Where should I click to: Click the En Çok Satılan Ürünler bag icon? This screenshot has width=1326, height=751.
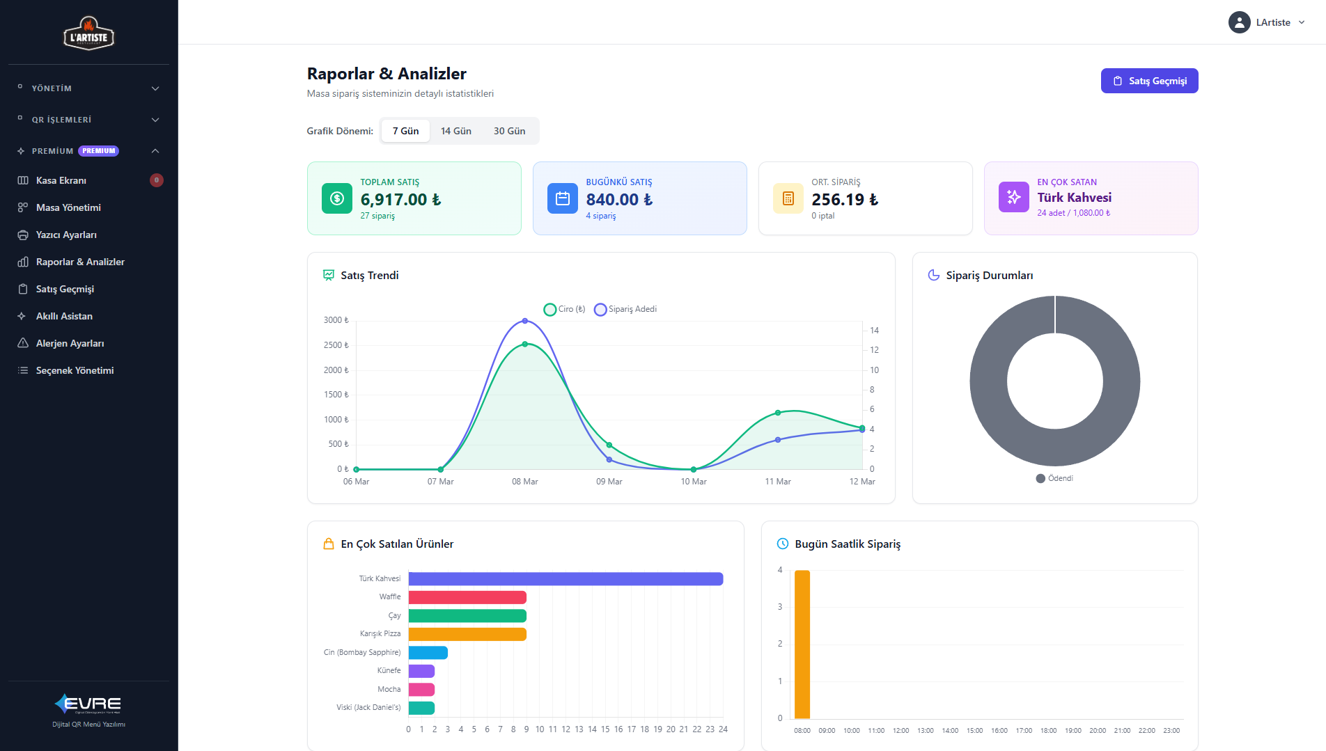tap(329, 544)
